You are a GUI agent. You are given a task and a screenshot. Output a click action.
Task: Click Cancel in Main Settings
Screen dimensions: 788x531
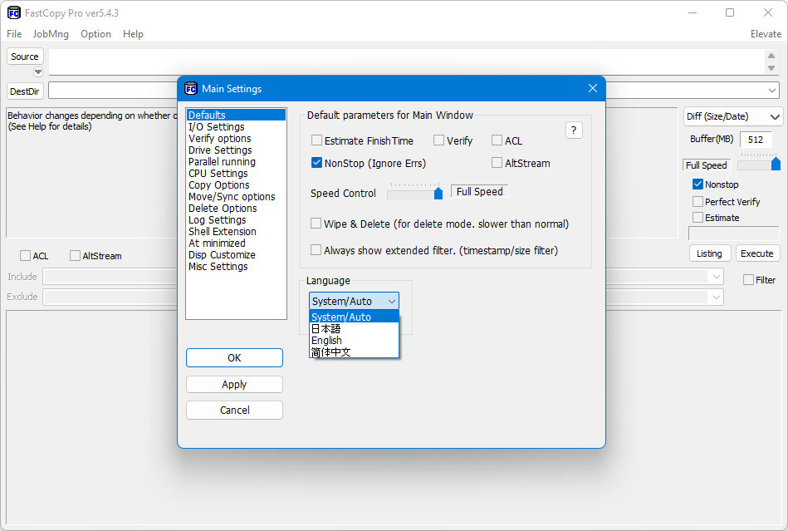(234, 410)
